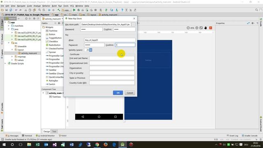Click the Synchronize toolbar icon
Viewport: 263px width, 148px height.
coord(11,10)
